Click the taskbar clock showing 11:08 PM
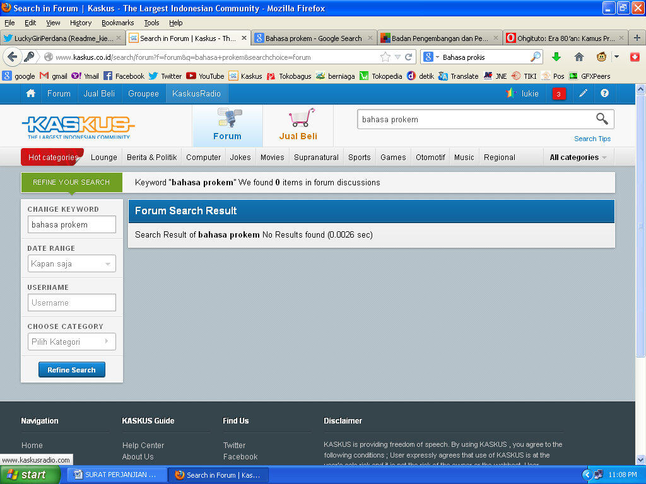 click(623, 475)
